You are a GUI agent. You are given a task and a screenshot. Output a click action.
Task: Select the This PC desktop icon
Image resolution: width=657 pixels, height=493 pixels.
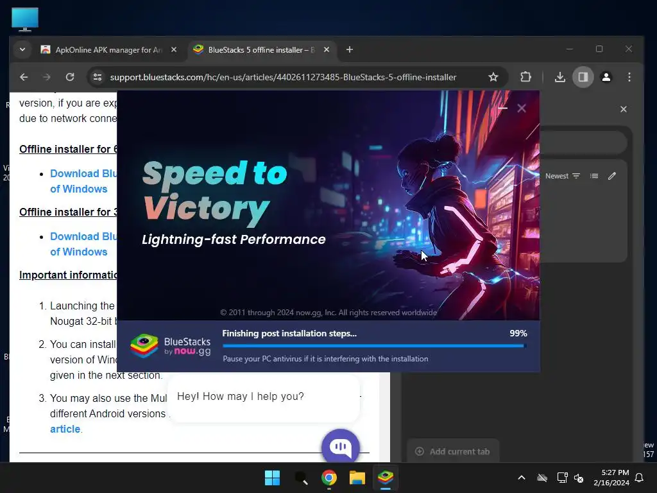click(25, 19)
